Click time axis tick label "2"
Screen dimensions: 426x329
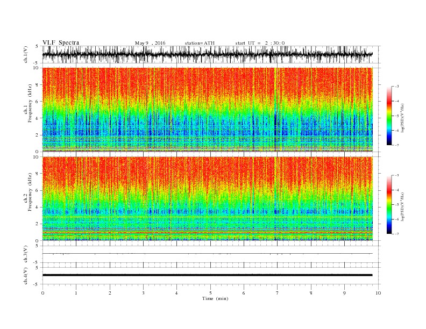pyautogui.click(x=110, y=293)
